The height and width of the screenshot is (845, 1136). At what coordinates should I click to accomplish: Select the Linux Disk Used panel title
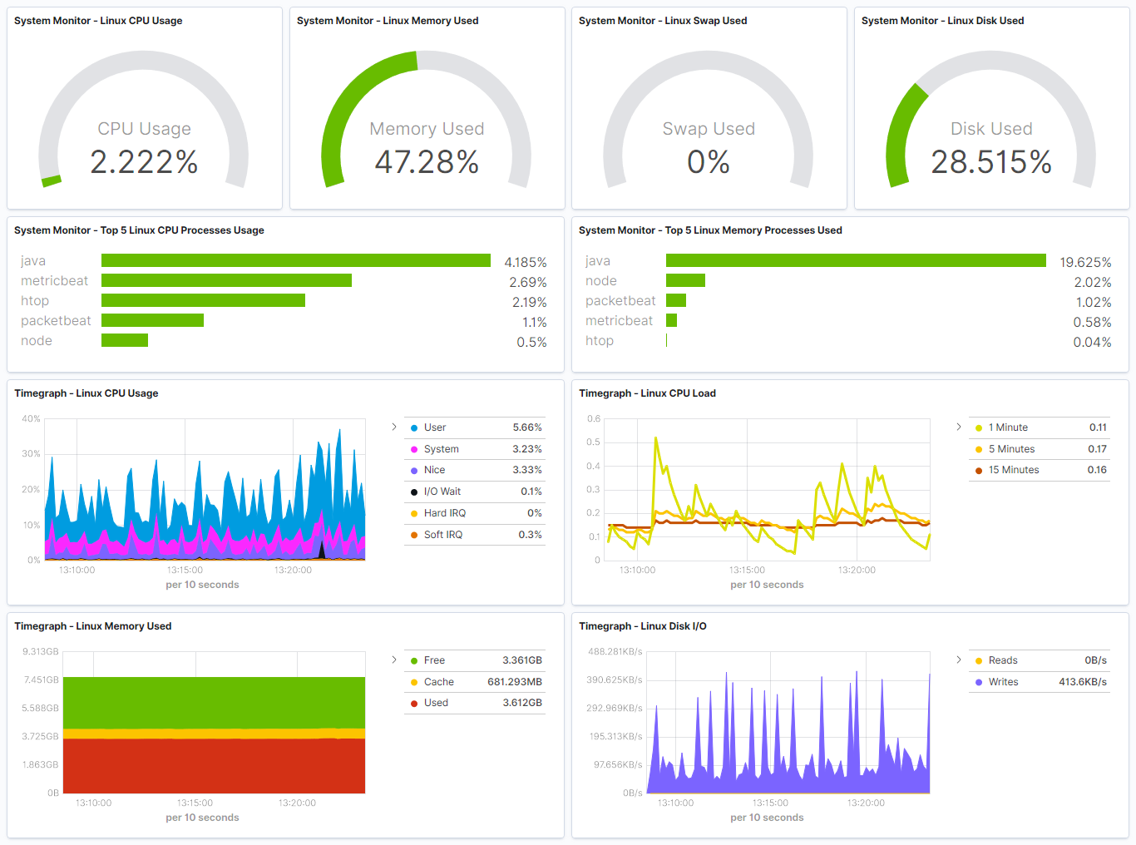click(x=942, y=21)
